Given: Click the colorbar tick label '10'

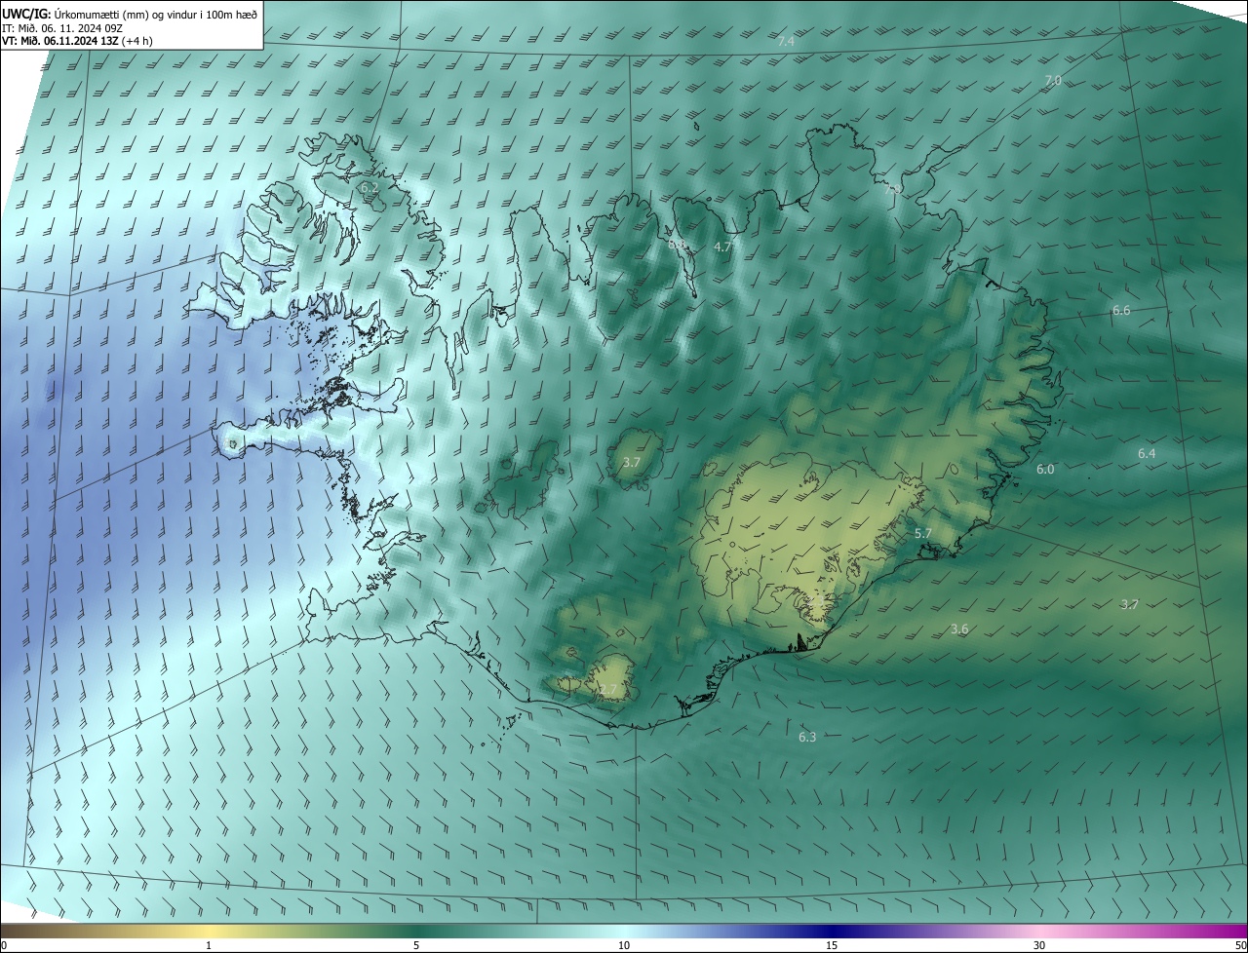Looking at the screenshot, I should 624,946.
